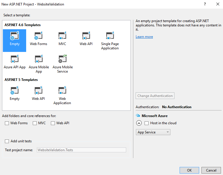Choose the Azure API App template
Screen dimensions: 223x175
pyautogui.click(x=14, y=59)
